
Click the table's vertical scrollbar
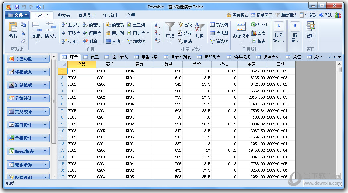(339, 121)
